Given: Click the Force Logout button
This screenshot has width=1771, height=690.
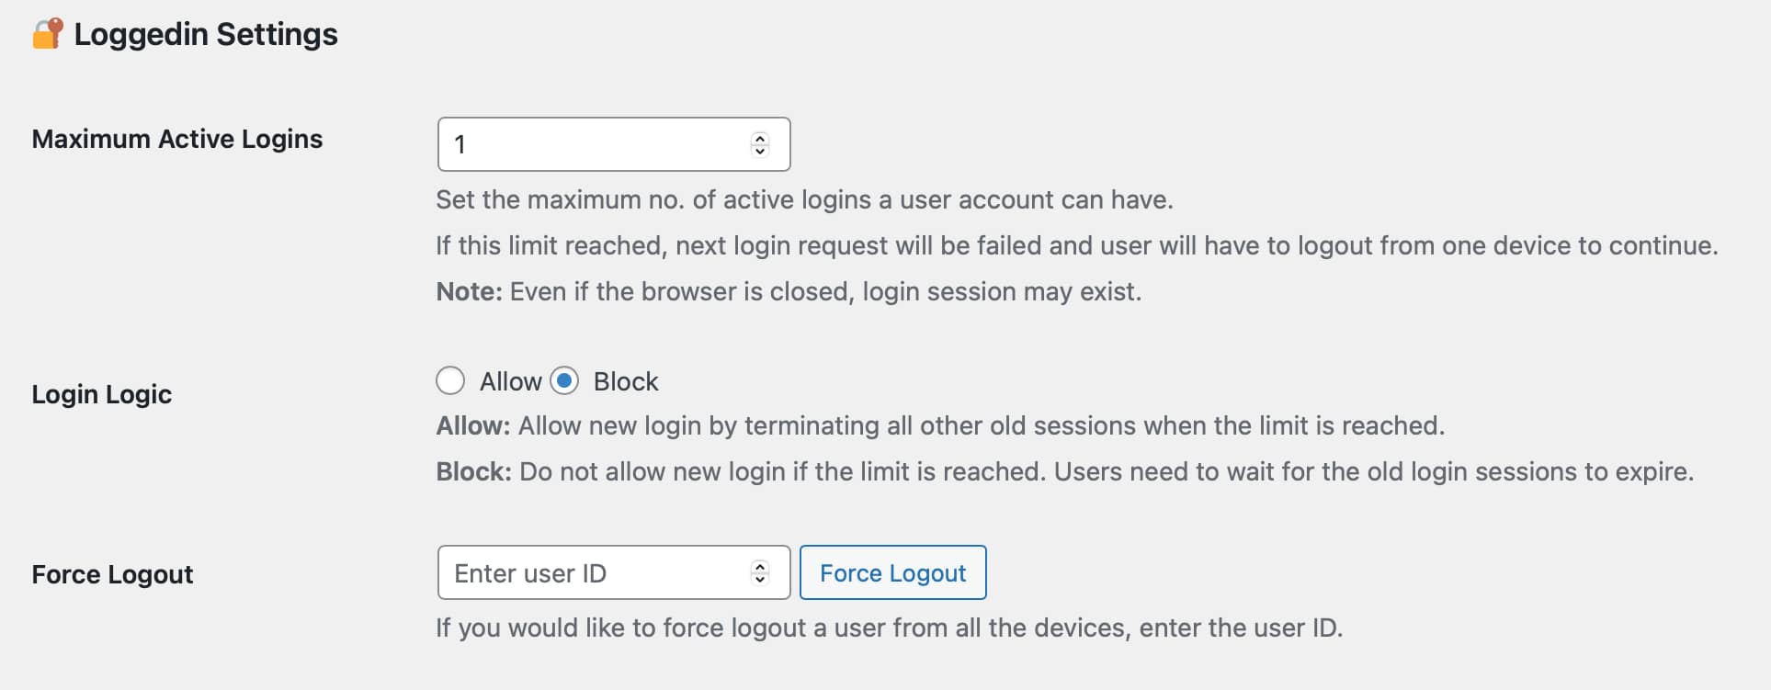Looking at the screenshot, I should coord(892,572).
